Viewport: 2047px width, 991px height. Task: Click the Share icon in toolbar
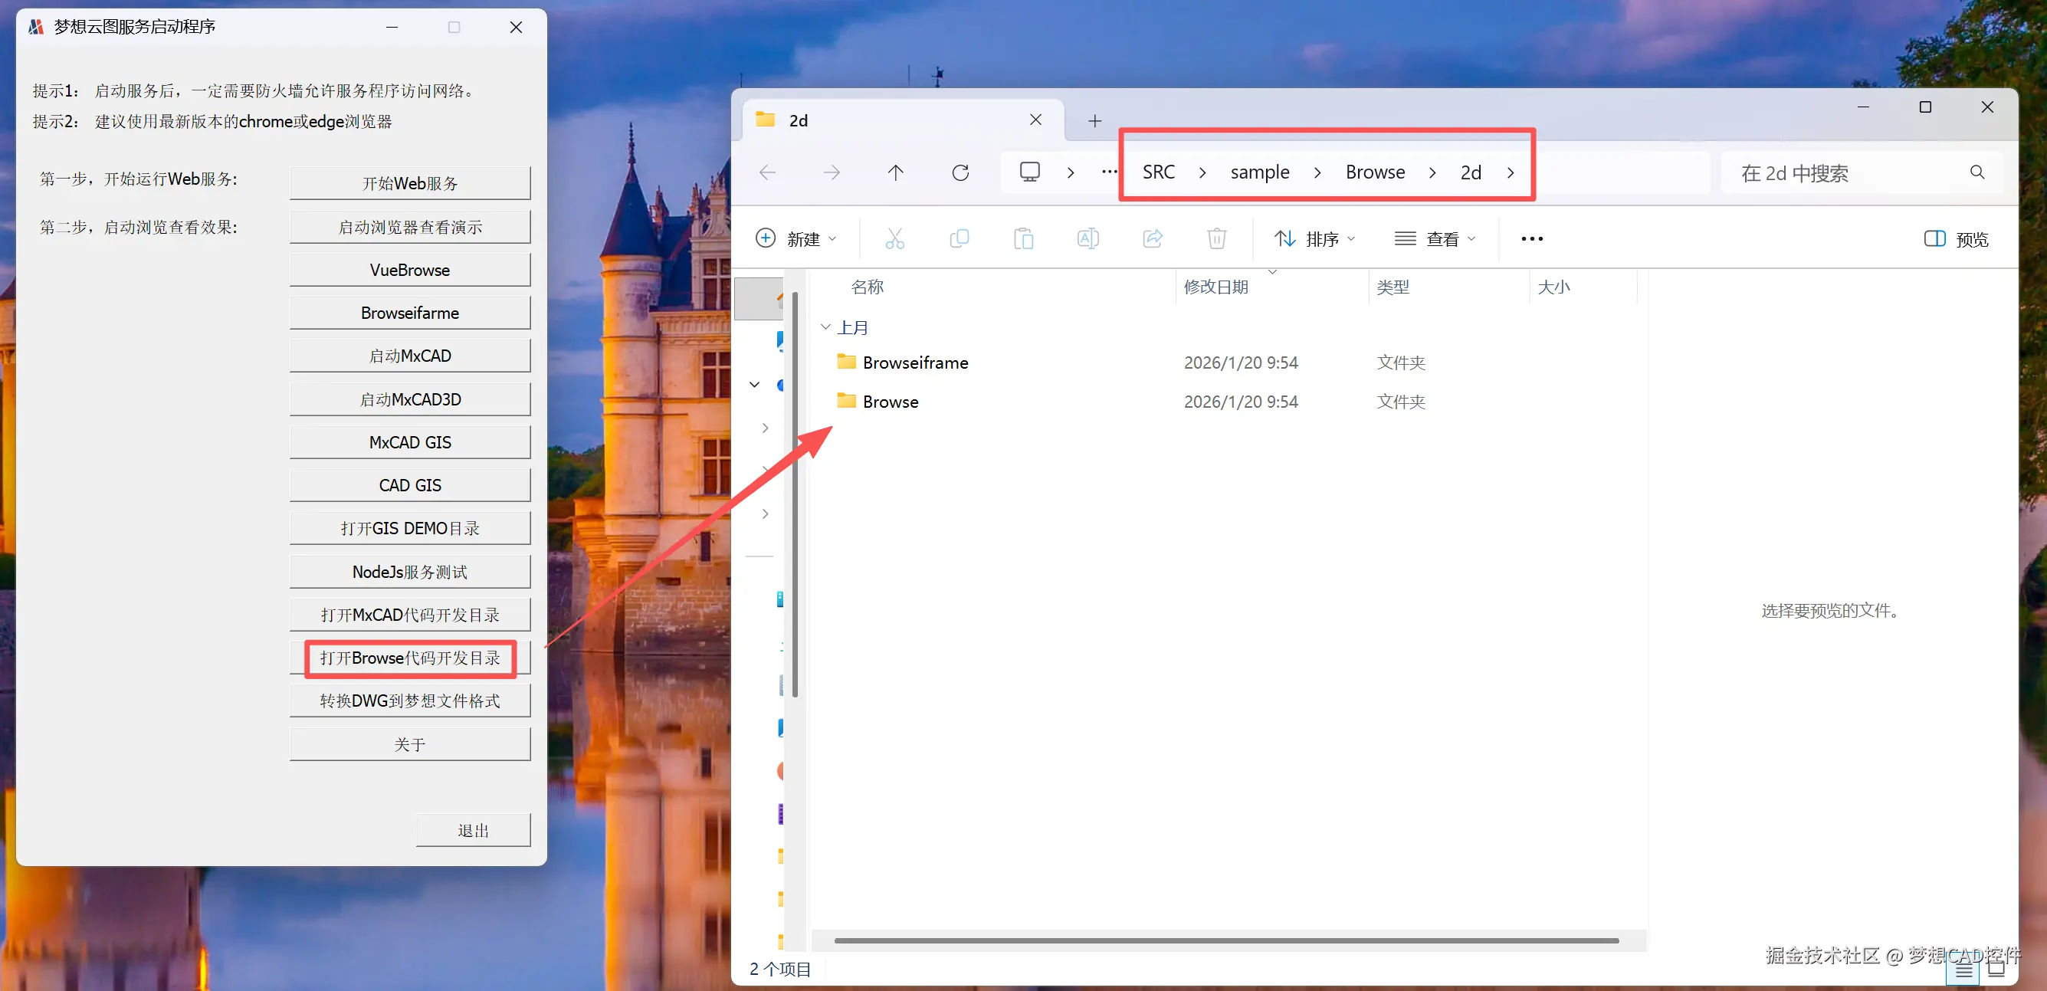point(1152,238)
